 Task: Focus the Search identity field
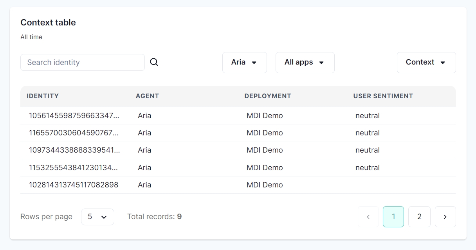82,62
